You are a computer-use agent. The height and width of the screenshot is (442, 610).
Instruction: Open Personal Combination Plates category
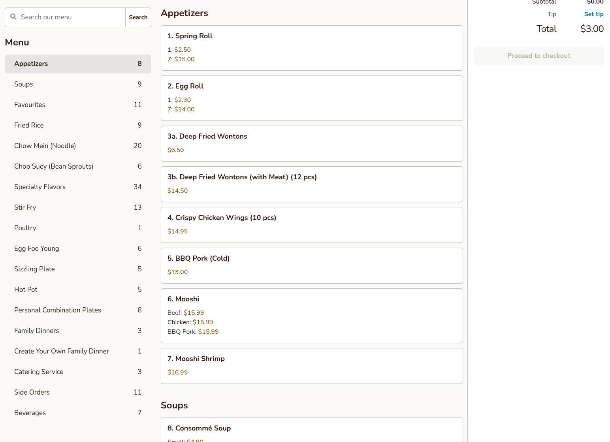pos(78,310)
